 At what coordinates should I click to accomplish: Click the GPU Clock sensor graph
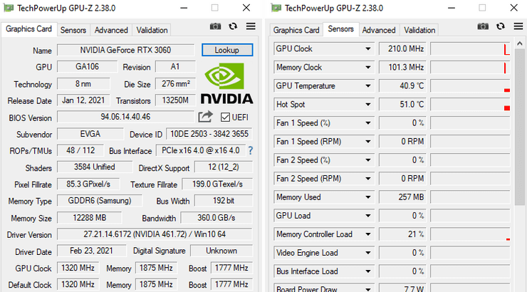(x=470, y=49)
